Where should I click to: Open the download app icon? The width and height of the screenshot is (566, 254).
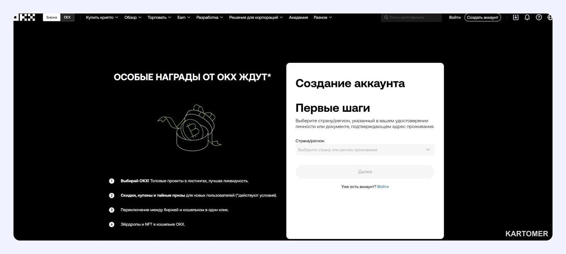tap(516, 17)
